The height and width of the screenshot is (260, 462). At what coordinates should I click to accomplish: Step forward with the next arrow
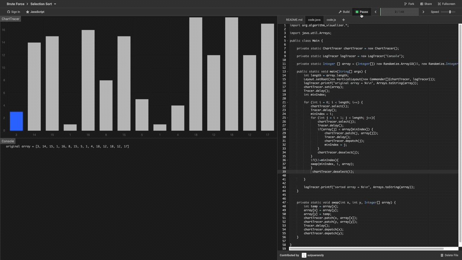coord(423,12)
